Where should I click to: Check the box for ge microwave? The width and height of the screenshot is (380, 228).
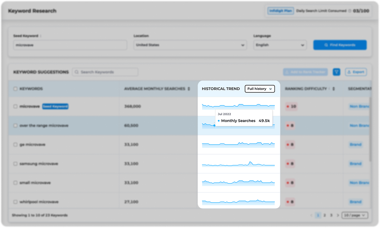pos(15,145)
